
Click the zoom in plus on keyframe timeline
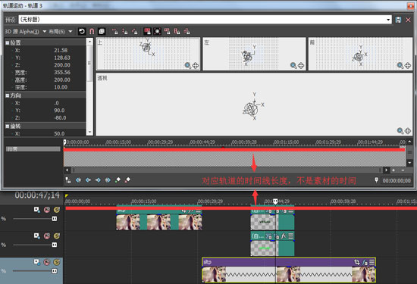coord(393,170)
